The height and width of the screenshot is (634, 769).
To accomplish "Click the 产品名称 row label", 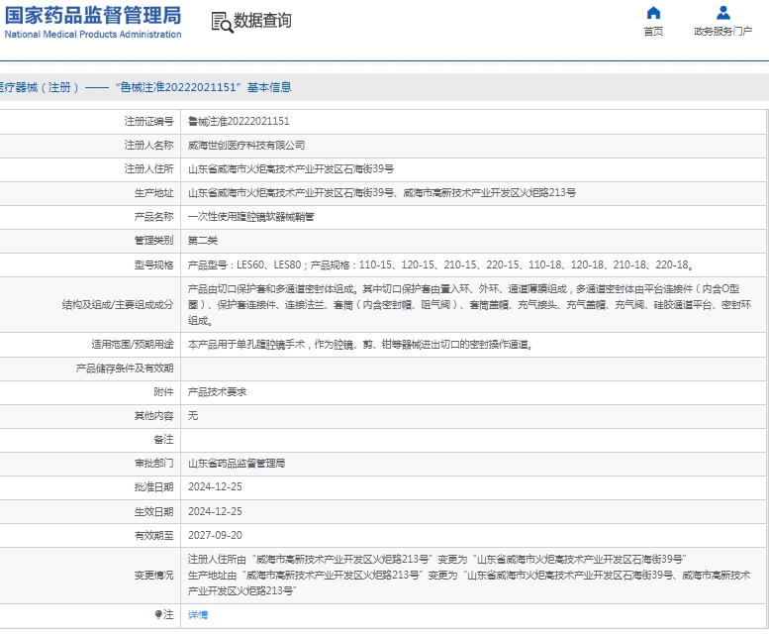I will [x=153, y=217].
